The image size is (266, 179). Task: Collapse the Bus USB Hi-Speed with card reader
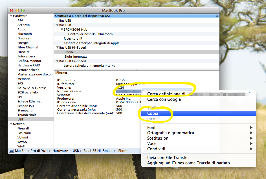57,61
